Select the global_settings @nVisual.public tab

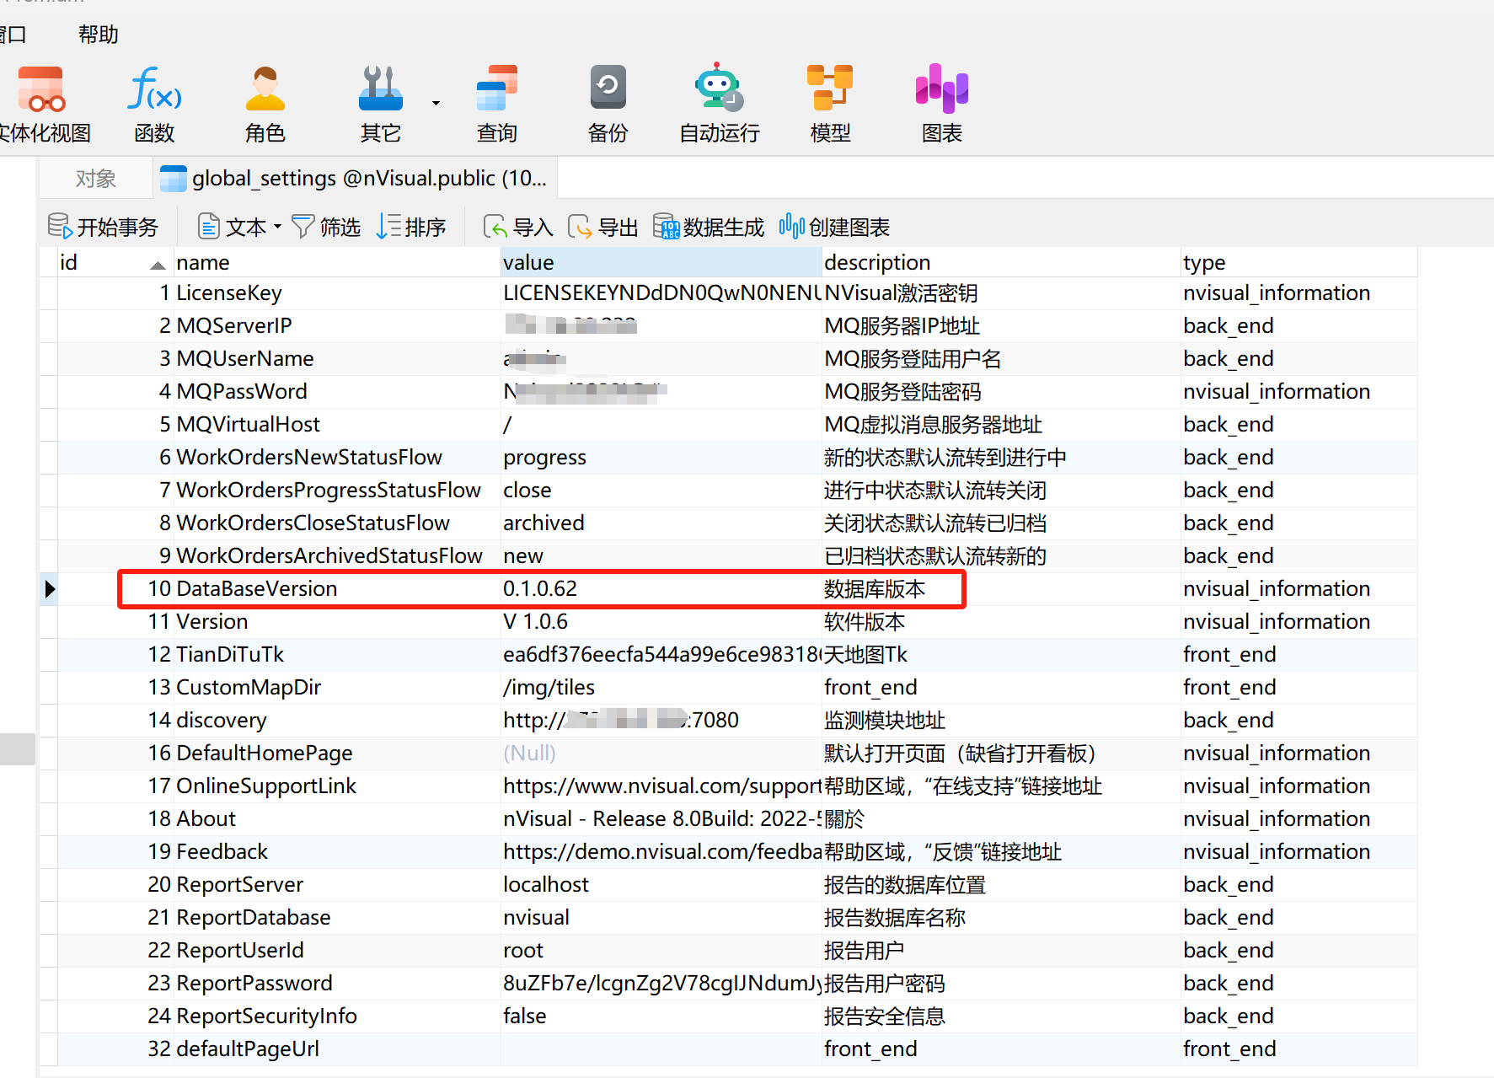(x=355, y=179)
